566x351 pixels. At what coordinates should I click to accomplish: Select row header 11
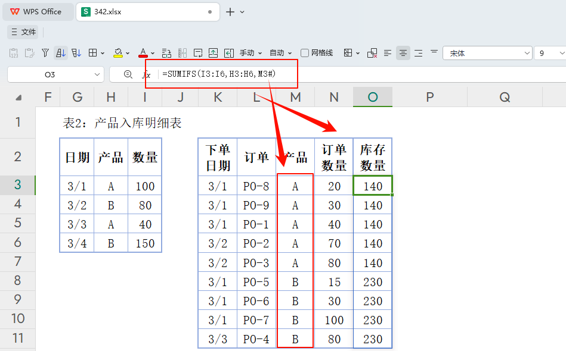(x=18, y=339)
